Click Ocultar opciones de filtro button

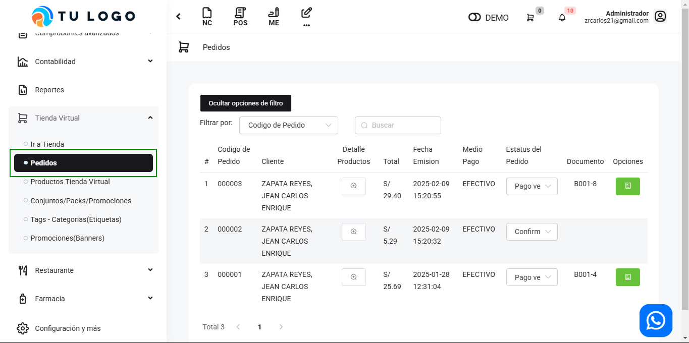tap(246, 103)
